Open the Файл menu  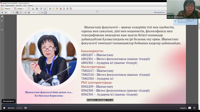click(x=2, y=6)
